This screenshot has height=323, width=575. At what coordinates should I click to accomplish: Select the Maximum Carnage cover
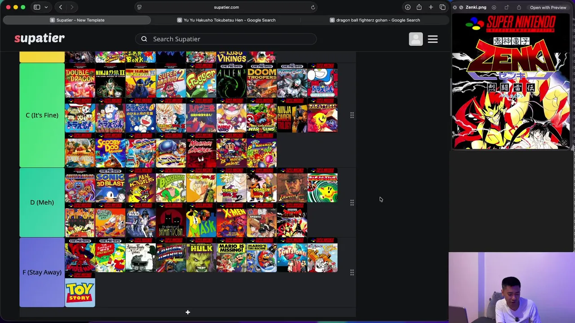click(201, 150)
